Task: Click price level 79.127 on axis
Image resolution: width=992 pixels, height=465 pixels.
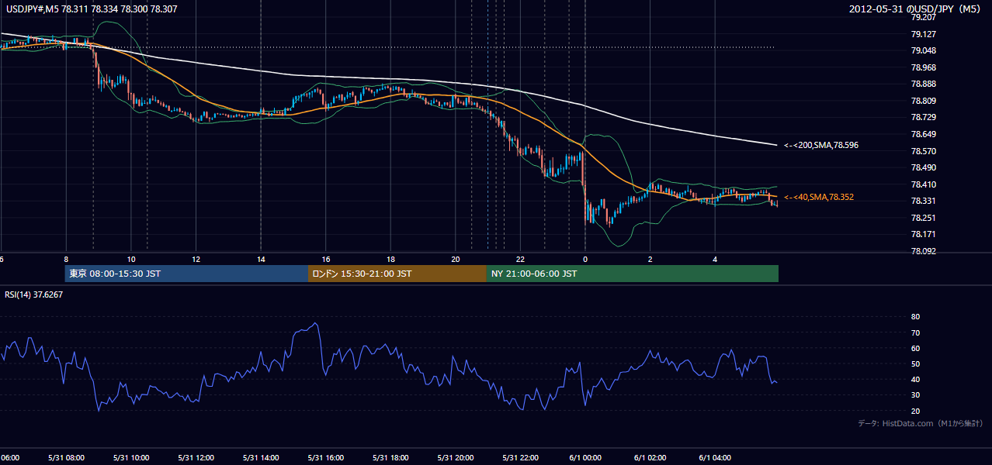Action: (x=922, y=34)
